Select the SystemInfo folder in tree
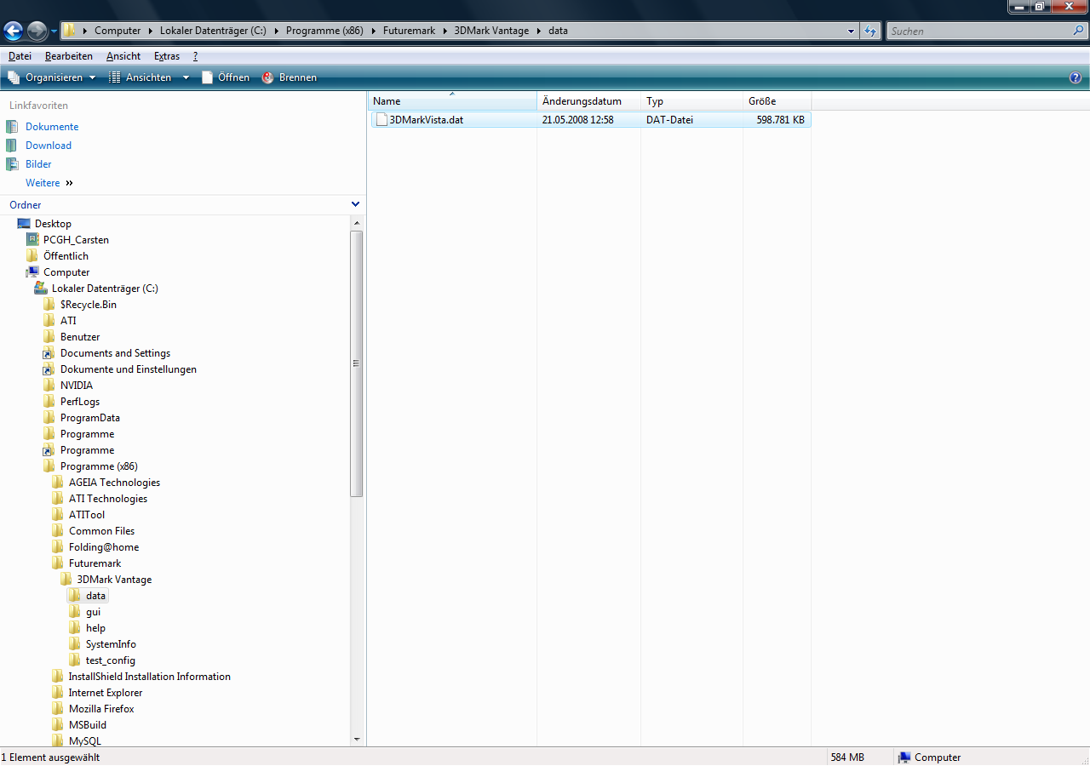The image size is (1090, 766). (111, 644)
